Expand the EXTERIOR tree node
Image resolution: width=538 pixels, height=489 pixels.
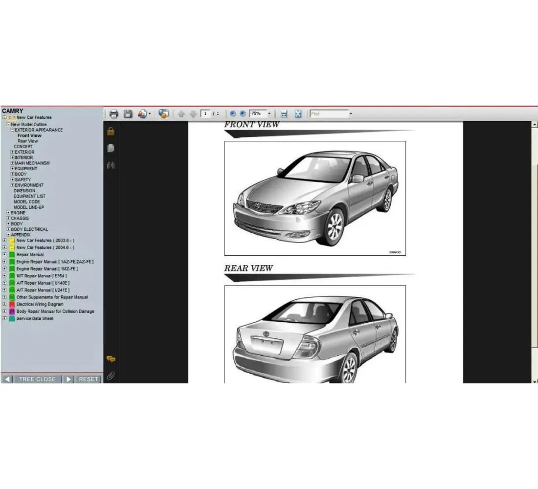point(12,152)
